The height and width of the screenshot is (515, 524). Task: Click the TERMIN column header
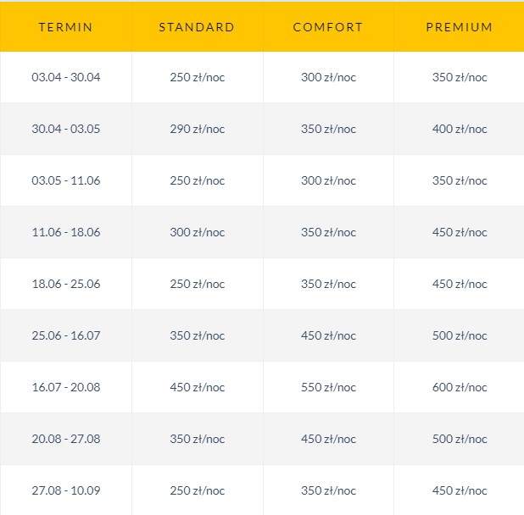(65, 27)
